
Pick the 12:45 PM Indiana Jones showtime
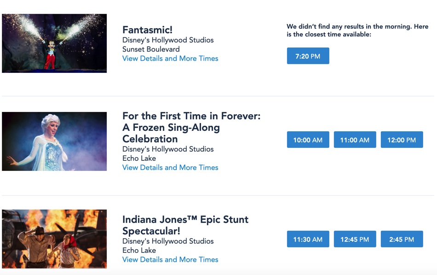(x=355, y=239)
